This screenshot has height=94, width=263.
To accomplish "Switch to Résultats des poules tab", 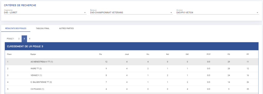I will 16,28.
